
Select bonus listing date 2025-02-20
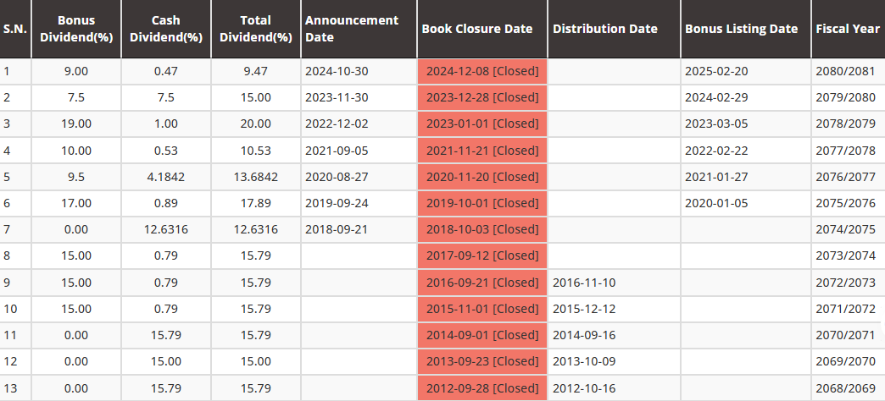[716, 71]
